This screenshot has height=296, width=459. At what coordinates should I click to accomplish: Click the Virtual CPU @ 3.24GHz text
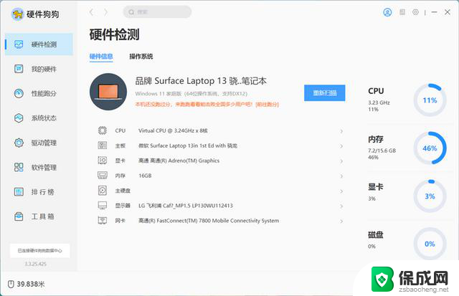pos(173,130)
